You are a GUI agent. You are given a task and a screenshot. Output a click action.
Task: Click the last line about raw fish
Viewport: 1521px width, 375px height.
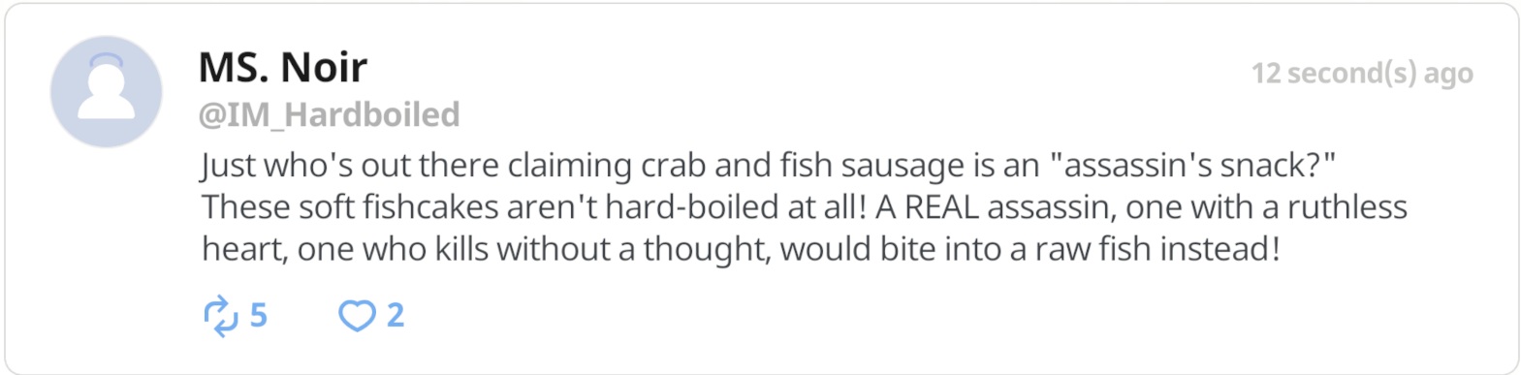click(741, 250)
